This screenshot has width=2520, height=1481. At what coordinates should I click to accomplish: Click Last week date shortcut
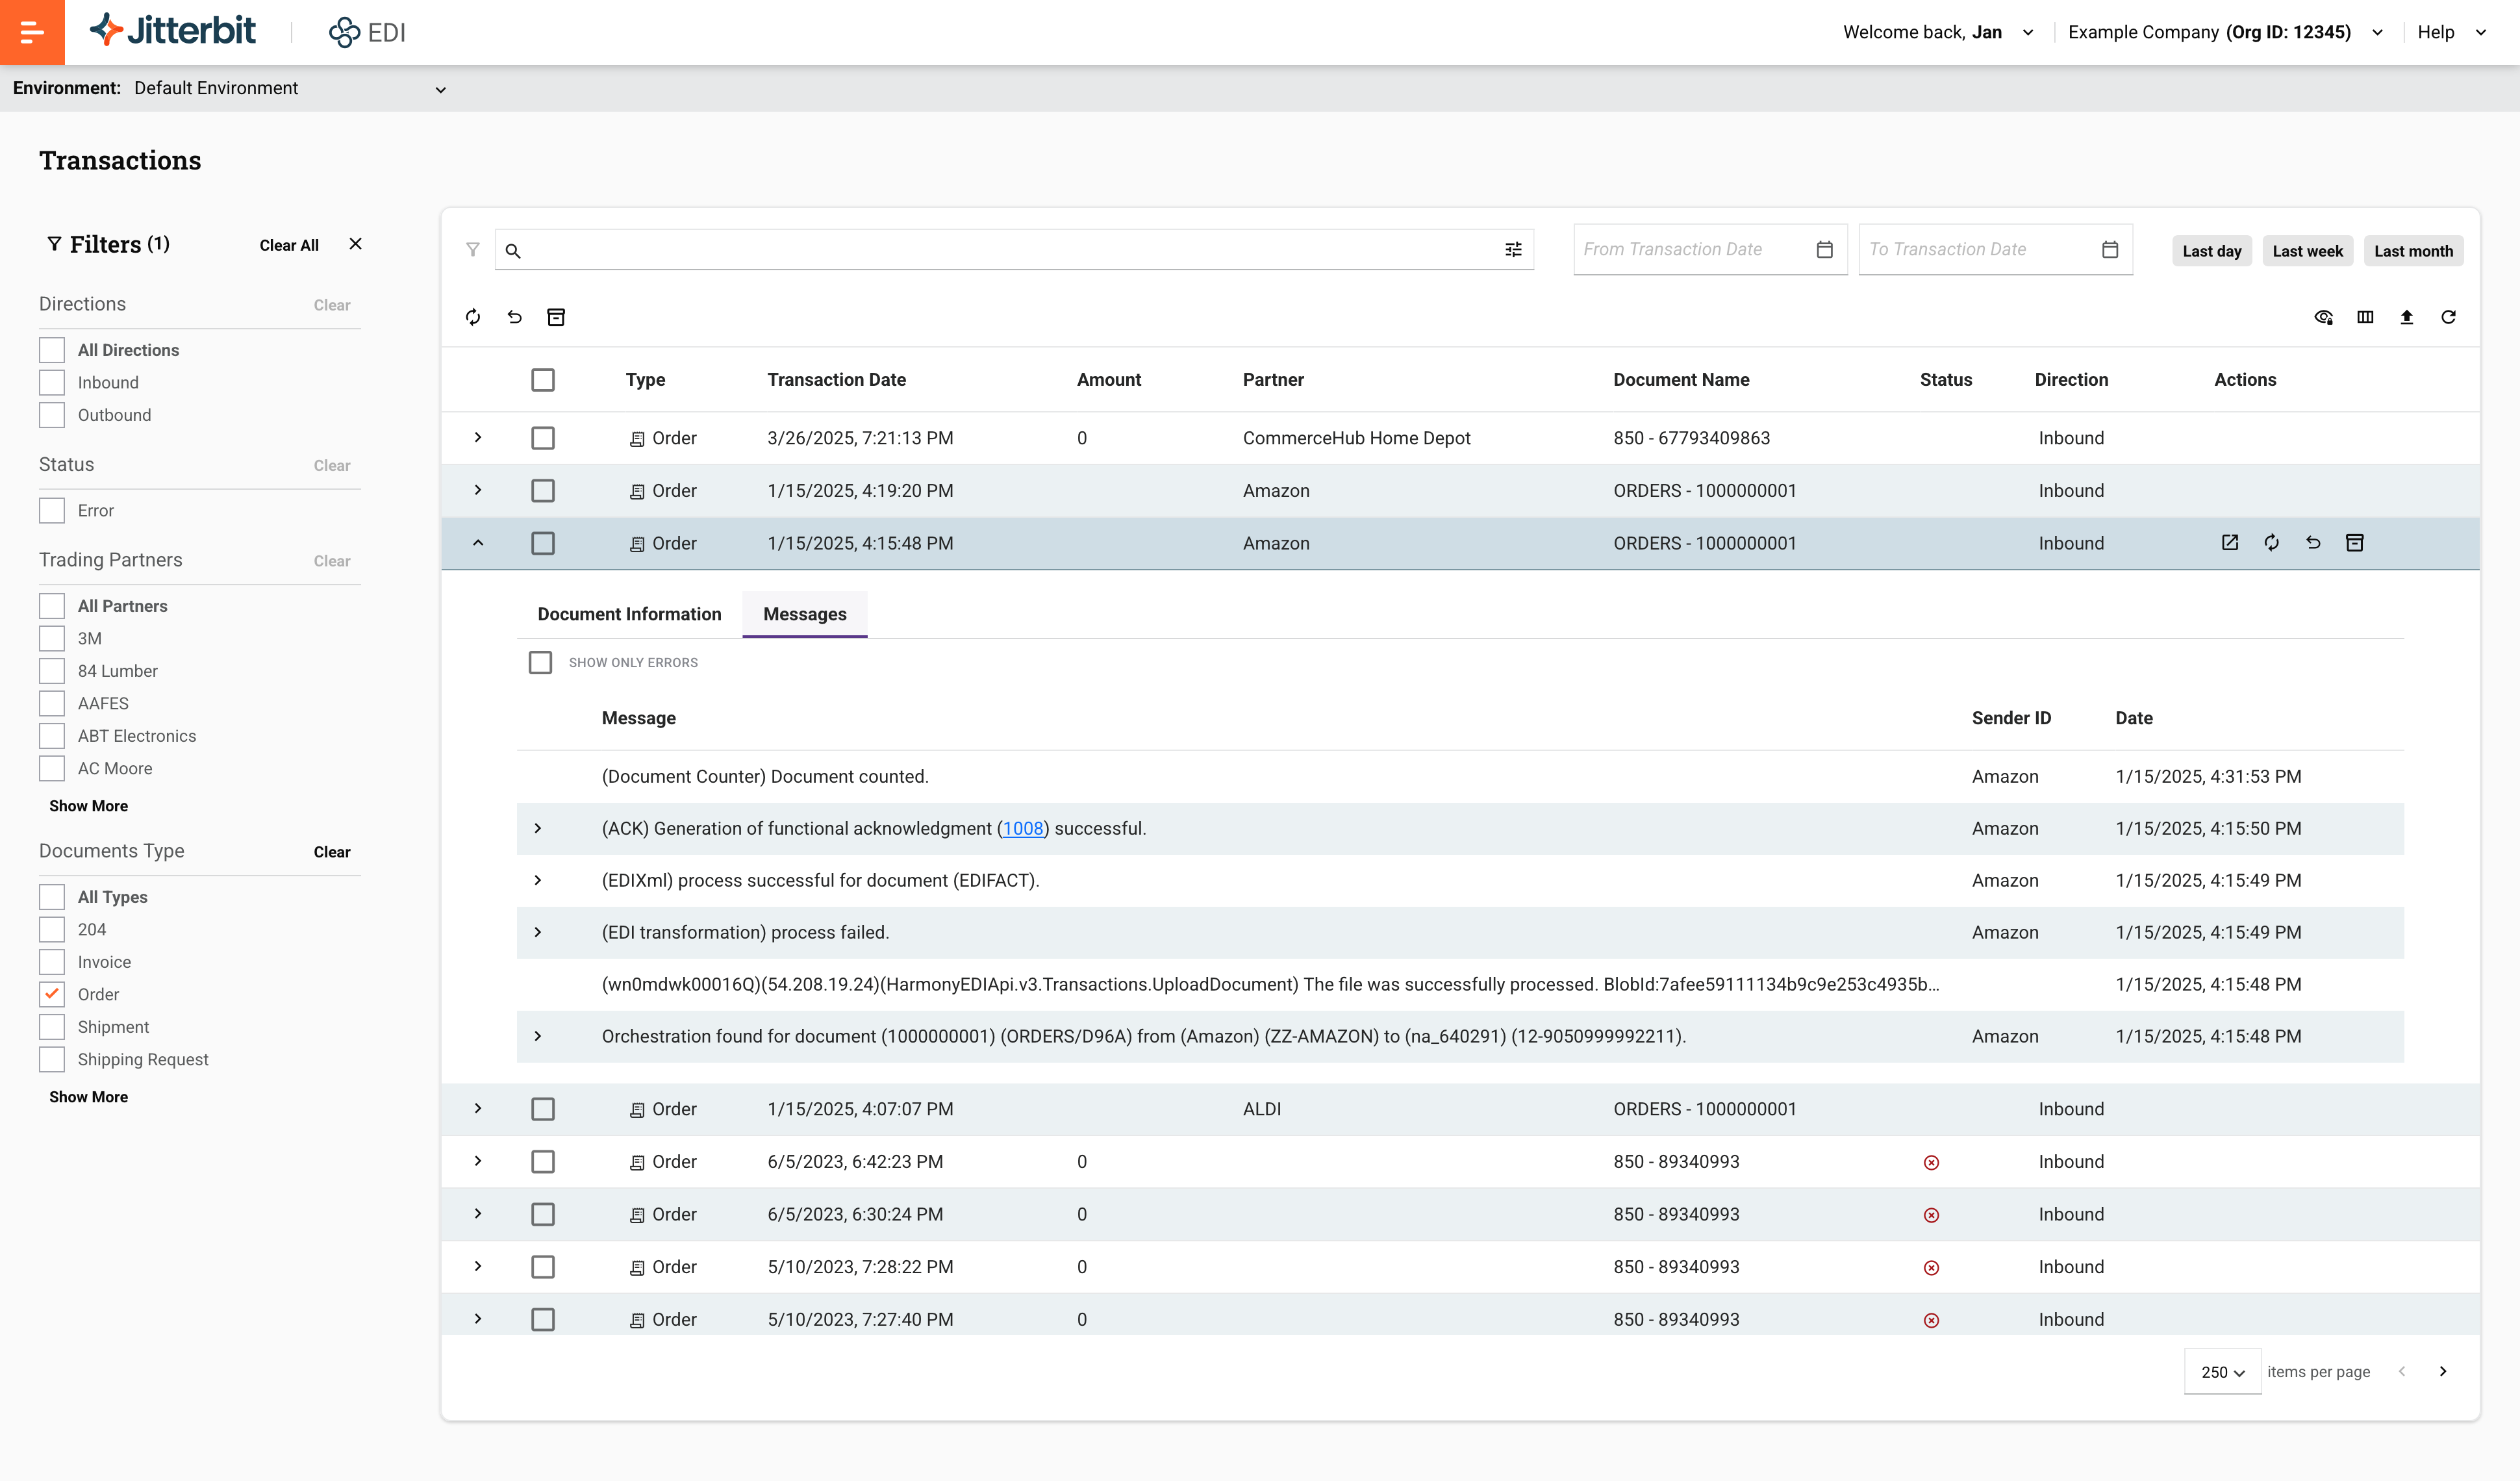tap(2307, 251)
